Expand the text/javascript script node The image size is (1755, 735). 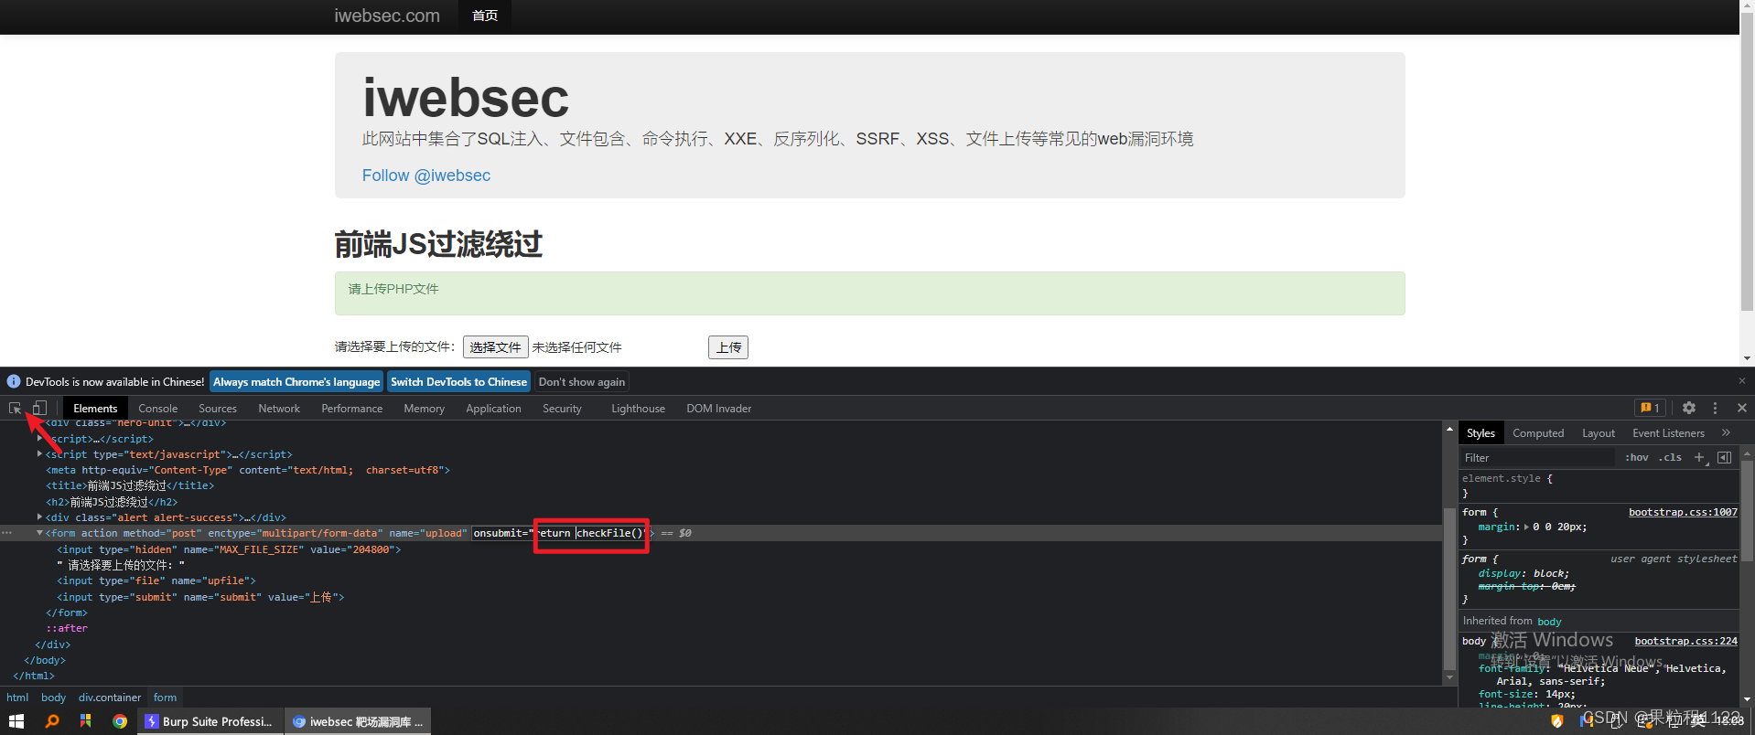click(x=39, y=454)
